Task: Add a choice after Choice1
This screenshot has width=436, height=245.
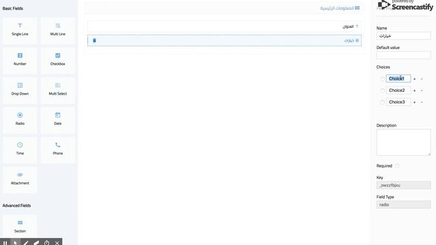Action: coord(414,79)
